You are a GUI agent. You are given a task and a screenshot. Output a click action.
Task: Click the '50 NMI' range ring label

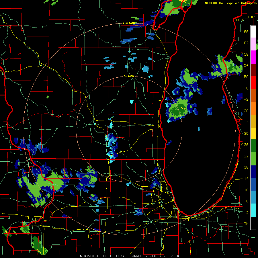point(129,76)
